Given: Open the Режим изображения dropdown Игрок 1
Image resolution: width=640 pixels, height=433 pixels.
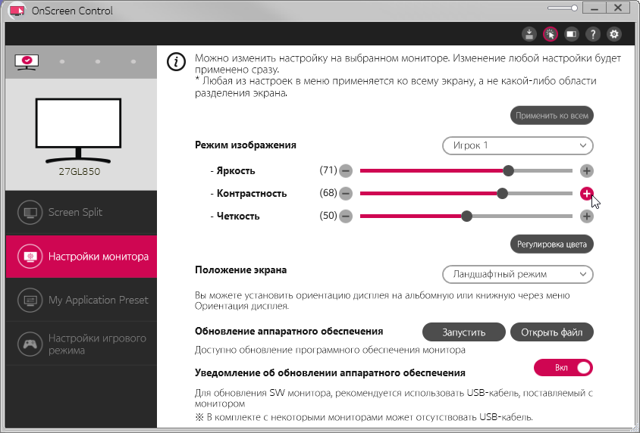Looking at the screenshot, I should pyautogui.click(x=518, y=145).
